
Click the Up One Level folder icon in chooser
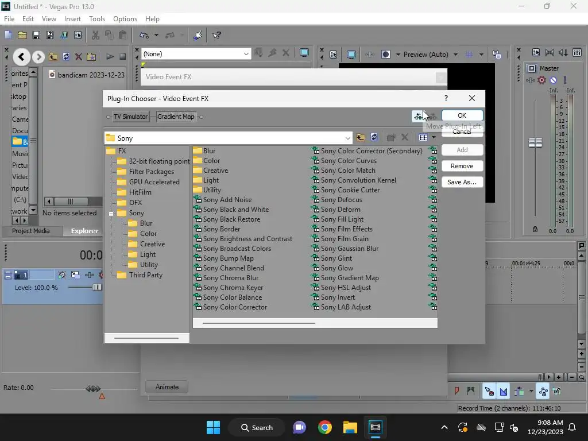361,138
